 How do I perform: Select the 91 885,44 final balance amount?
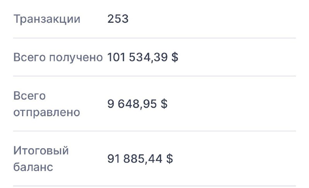click(136, 159)
